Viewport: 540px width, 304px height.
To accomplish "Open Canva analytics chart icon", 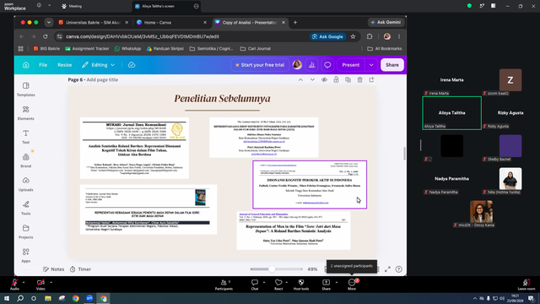I will coord(311,65).
